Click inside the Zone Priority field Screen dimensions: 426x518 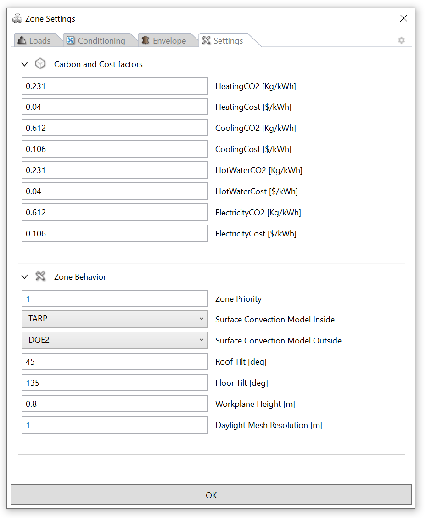coord(114,298)
